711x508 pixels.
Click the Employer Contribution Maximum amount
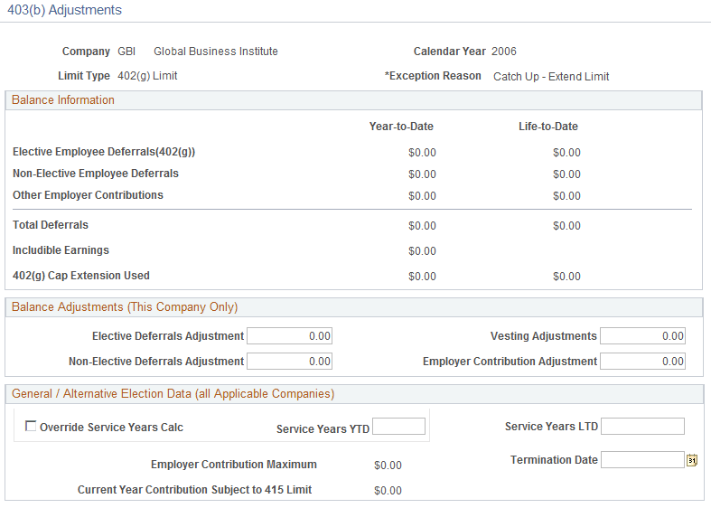(x=388, y=466)
